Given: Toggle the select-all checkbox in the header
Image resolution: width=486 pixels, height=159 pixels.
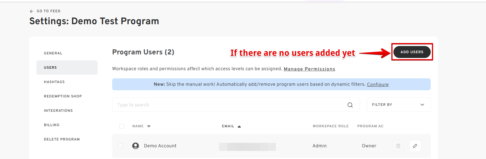Looking at the screenshot, I should tap(122, 126).
